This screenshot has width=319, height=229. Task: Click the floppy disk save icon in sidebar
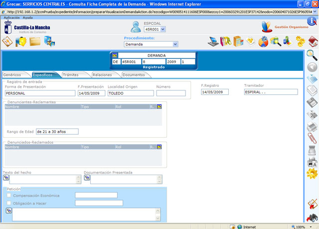[x=312, y=102]
